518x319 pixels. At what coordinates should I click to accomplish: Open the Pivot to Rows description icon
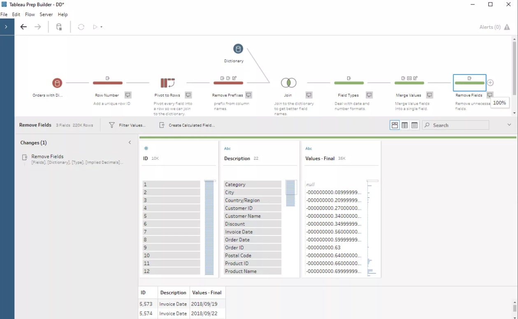[188, 95]
